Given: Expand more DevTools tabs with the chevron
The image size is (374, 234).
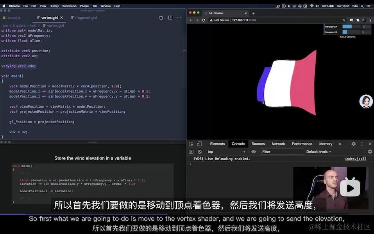Looking at the screenshot, I should pyautogui.click(x=340, y=144).
